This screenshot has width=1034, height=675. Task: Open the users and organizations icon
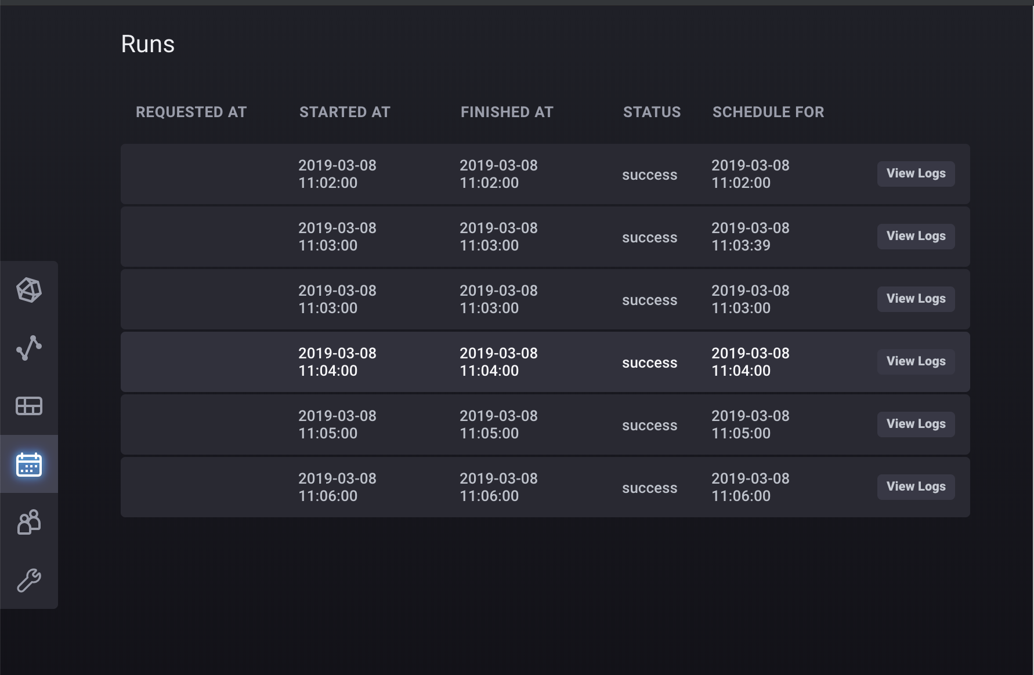29,522
